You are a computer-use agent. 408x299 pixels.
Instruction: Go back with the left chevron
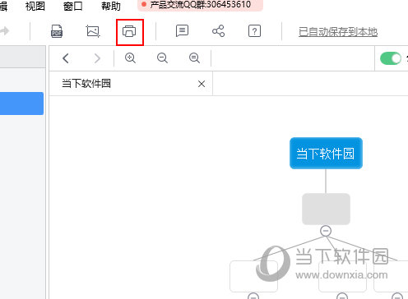[x=66, y=58]
